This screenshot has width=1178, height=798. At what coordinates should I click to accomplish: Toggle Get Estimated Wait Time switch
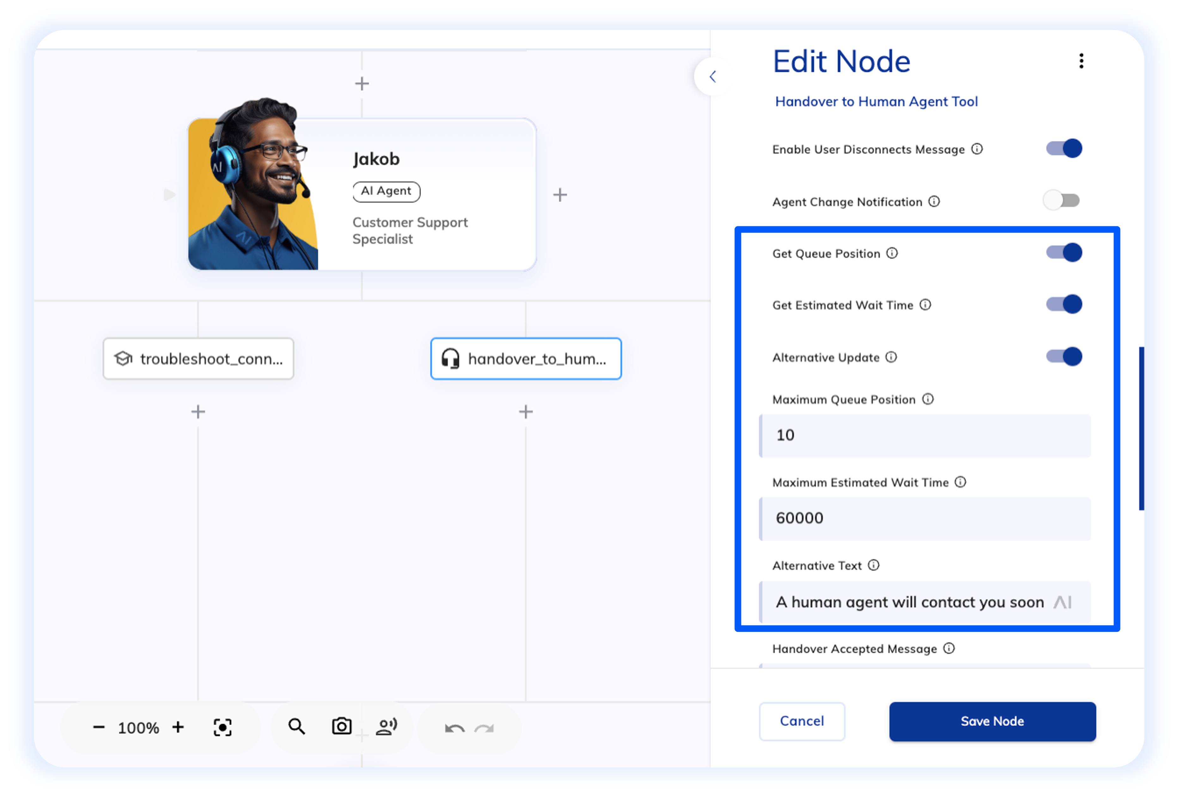coord(1064,304)
